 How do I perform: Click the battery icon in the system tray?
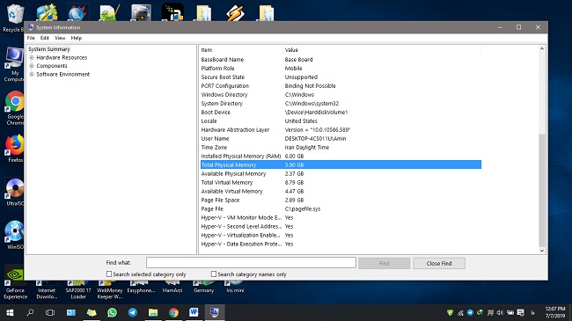[x=510, y=312]
